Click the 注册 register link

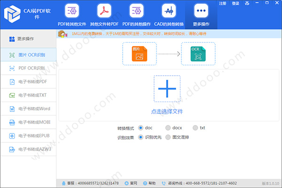[x=222, y=3]
